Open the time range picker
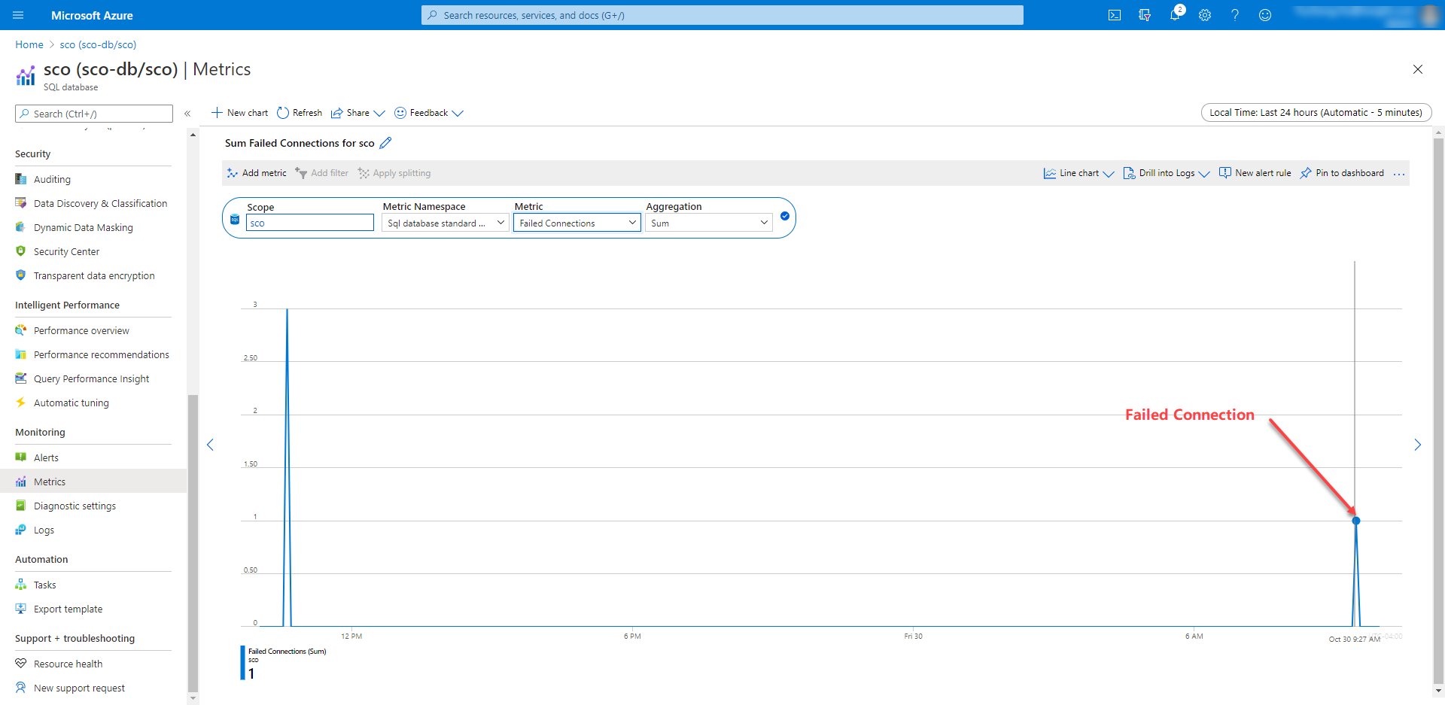This screenshot has height=705, width=1445. pyautogui.click(x=1316, y=113)
